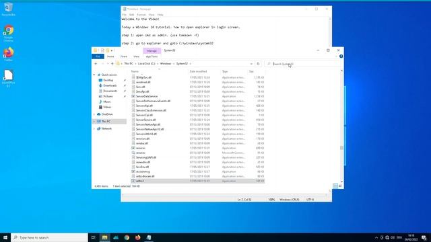Screen dimensions: 431x242
Task: Show hidden system tray icons
Action: pyautogui.click(x=376, y=237)
